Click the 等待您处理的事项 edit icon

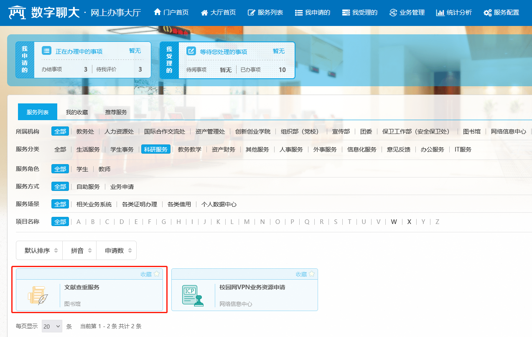(191, 51)
